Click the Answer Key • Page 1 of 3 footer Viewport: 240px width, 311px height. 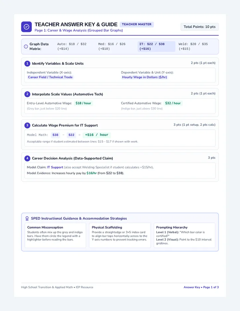[x=201, y=287]
